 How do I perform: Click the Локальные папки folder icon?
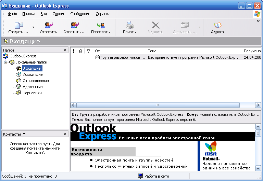12,62
